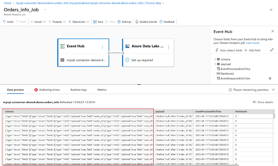Click the EventProcessedUtcTime column header
The width and height of the screenshot is (278, 166).
click(213, 111)
